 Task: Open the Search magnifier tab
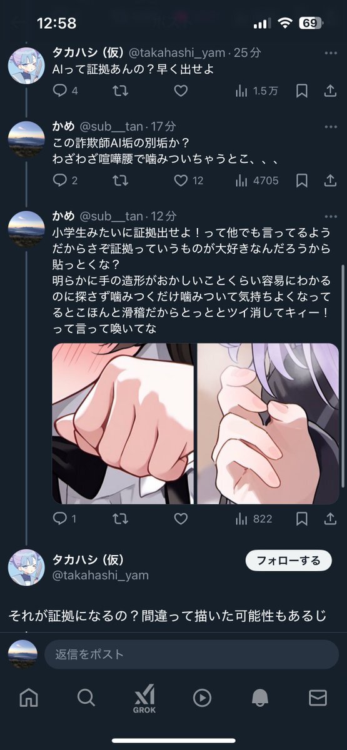pyautogui.click(x=86, y=697)
